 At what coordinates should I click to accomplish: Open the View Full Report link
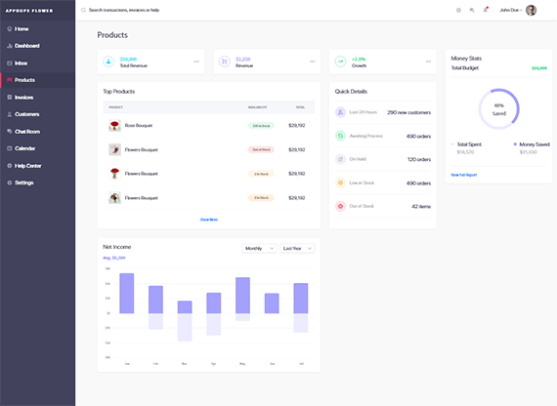pos(463,175)
